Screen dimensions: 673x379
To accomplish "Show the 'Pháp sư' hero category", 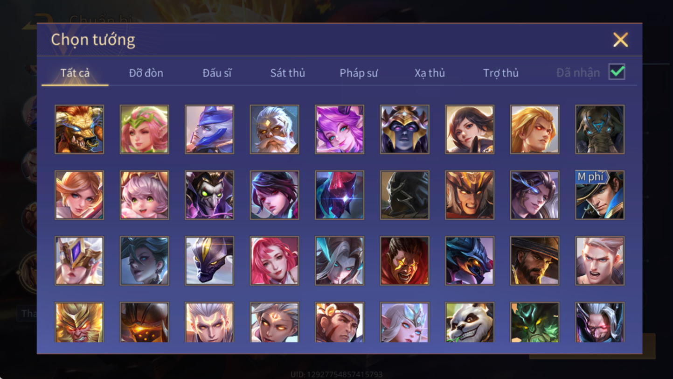I will tap(358, 73).
